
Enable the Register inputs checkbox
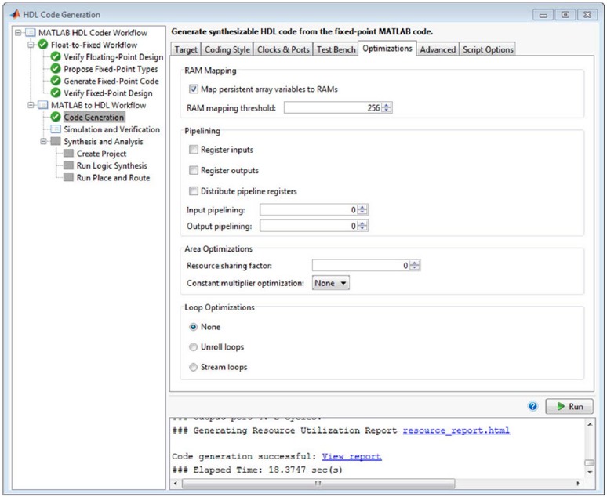pos(193,150)
